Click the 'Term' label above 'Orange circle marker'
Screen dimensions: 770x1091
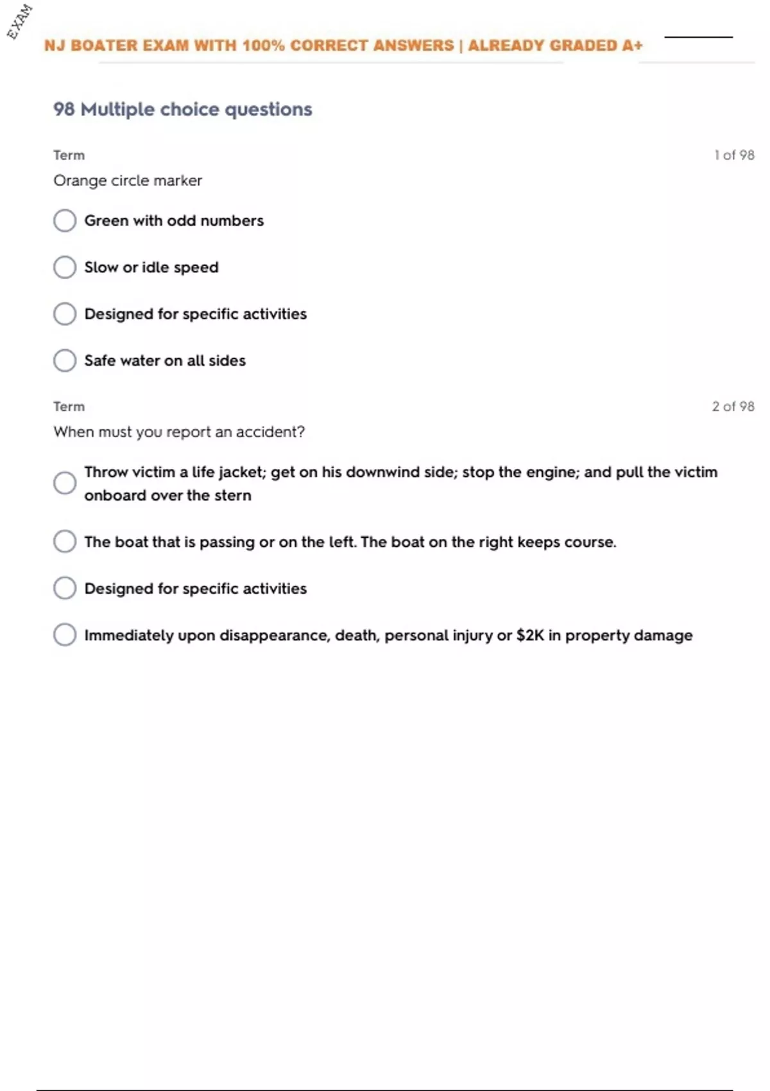pyautogui.click(x=69, y=155)
